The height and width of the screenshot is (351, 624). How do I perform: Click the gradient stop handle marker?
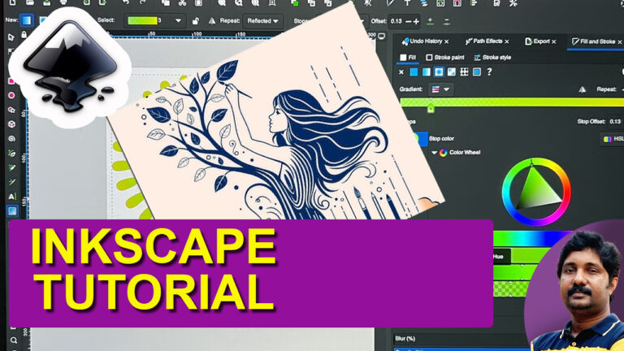click(x=431, y=108)
